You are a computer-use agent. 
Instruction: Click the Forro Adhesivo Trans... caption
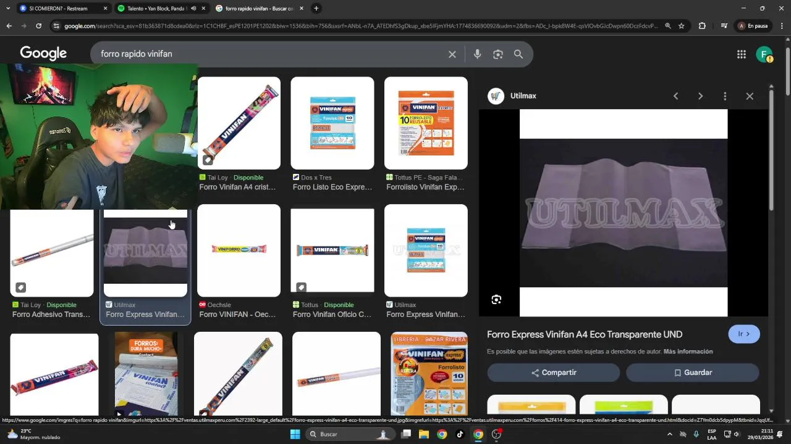(51, 314)
